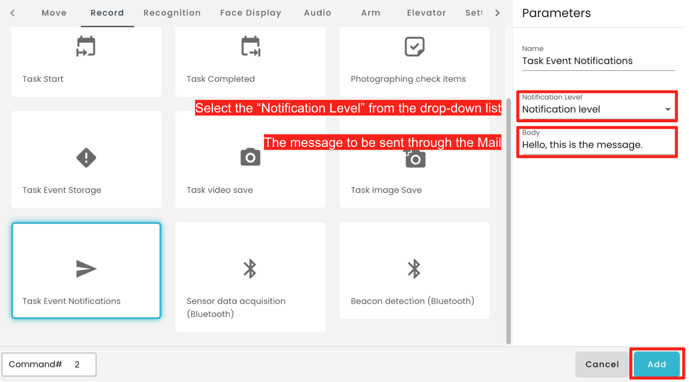The image size is (689, 382).
Task: Open the partially visible Settings tab
Action: [474, 13]
